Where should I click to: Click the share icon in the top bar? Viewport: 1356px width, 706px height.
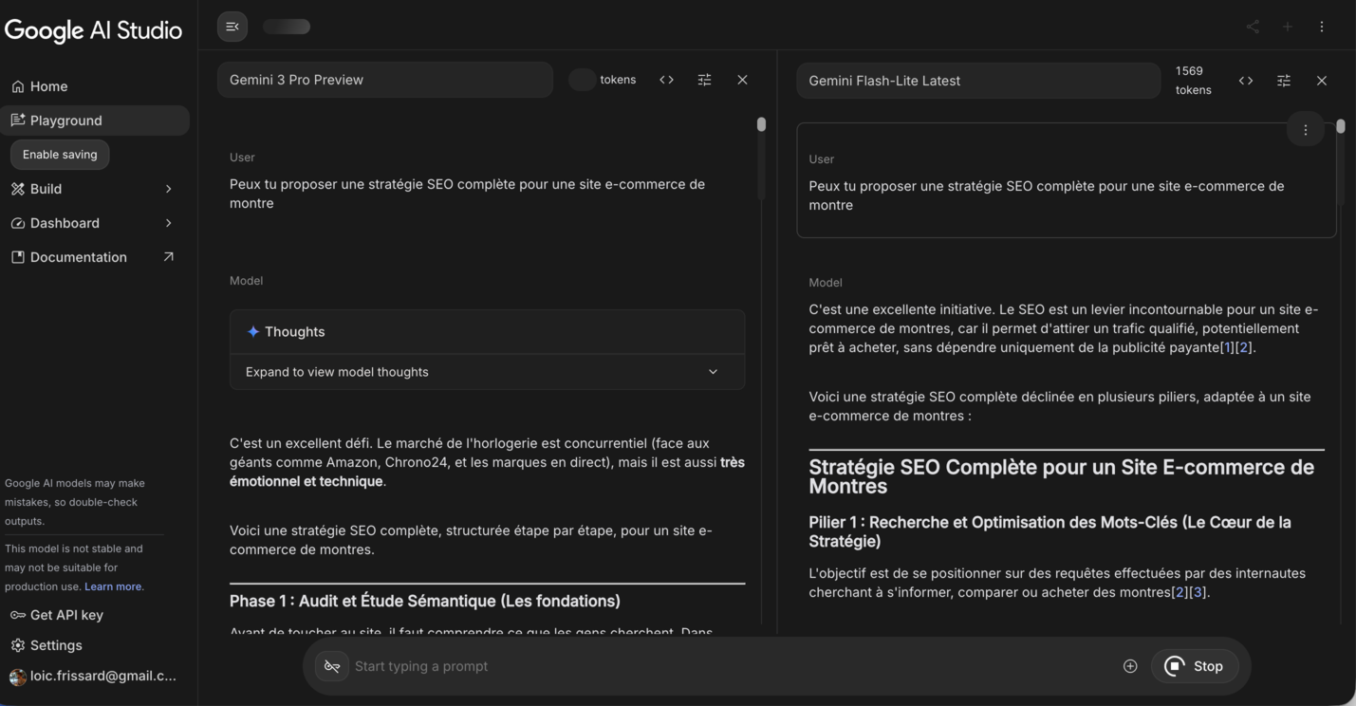pyautogui.click(x=1253, y=27)
